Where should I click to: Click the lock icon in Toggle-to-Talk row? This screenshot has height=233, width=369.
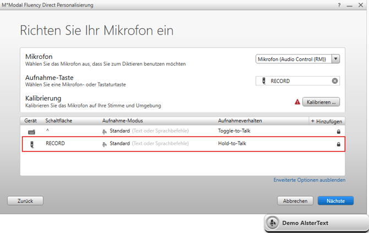coord(338,132)
